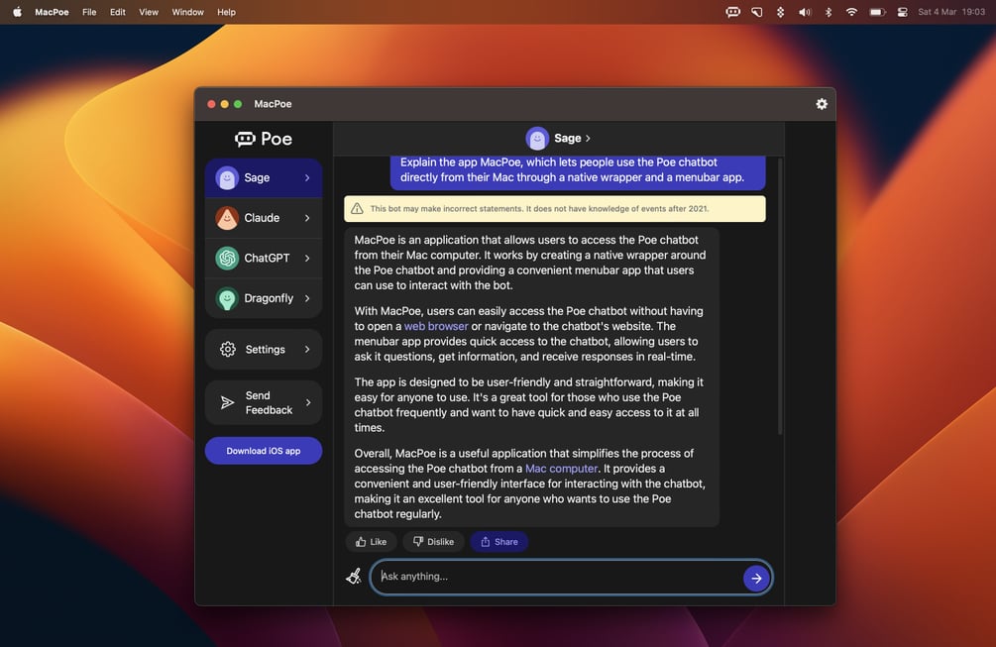Click the Settings gear icon in the sidebar
Viewport: 996px width, 647px height.
(x=227, y=349)
